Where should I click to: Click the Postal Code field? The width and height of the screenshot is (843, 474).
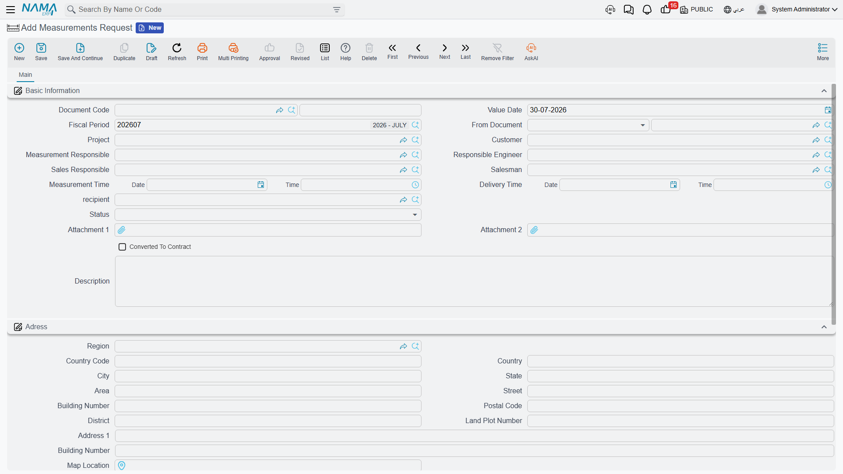[681, 406]
